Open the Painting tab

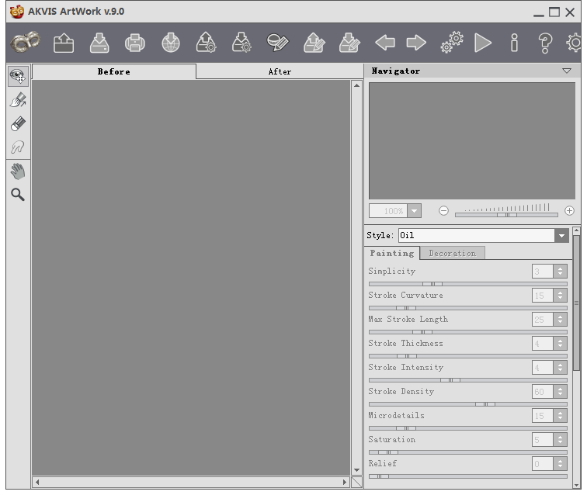(392, 253)
